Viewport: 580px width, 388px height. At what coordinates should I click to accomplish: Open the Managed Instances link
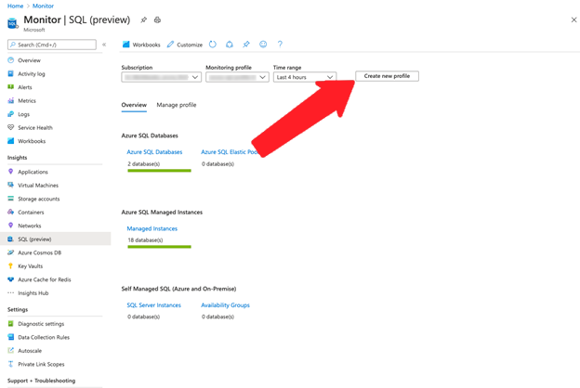(x=152, y=228)
